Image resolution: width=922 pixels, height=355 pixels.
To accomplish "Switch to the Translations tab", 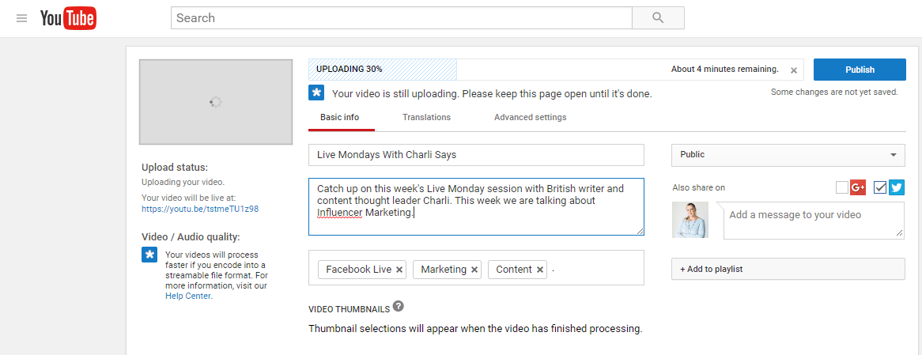I will 426,117.
